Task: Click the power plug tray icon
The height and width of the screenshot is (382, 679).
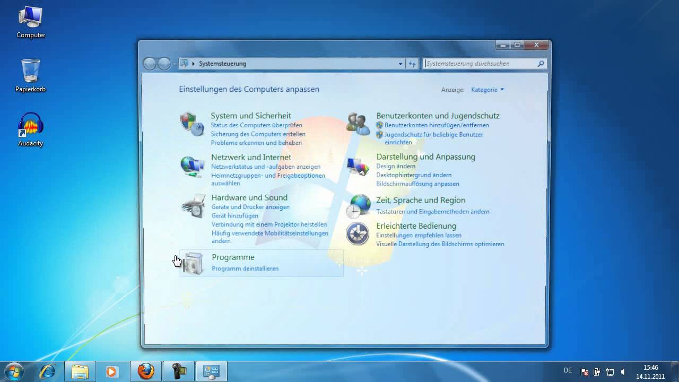Action: [597, 372]
